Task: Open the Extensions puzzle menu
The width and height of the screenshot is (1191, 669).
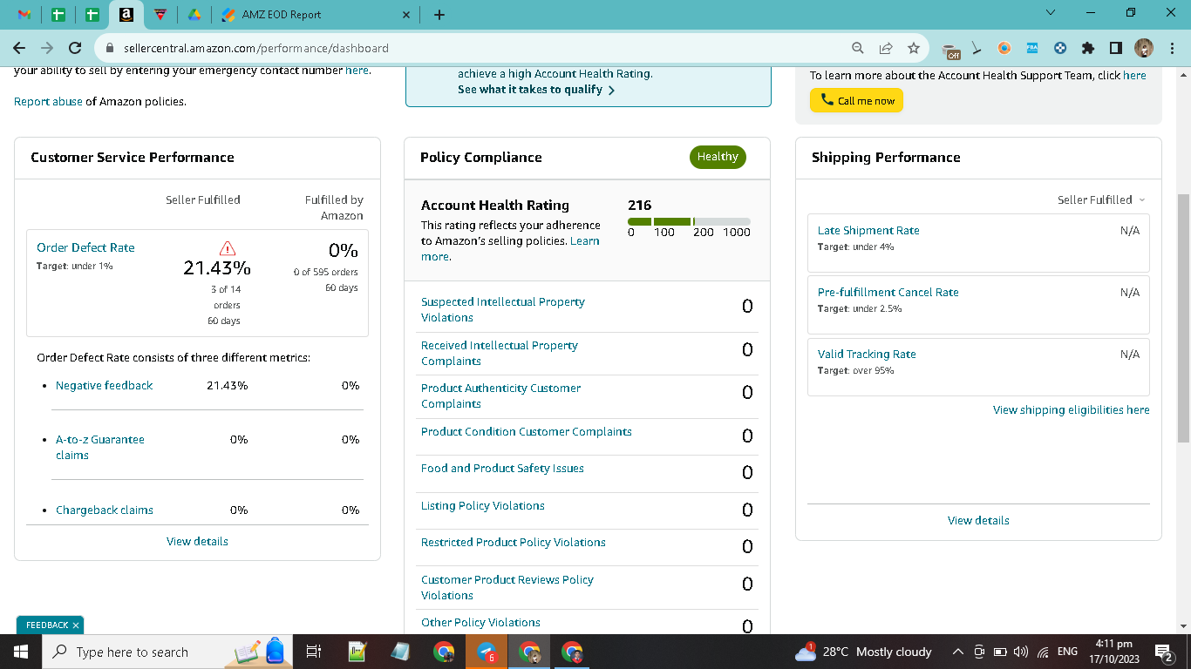Action: coord(1087,48)
